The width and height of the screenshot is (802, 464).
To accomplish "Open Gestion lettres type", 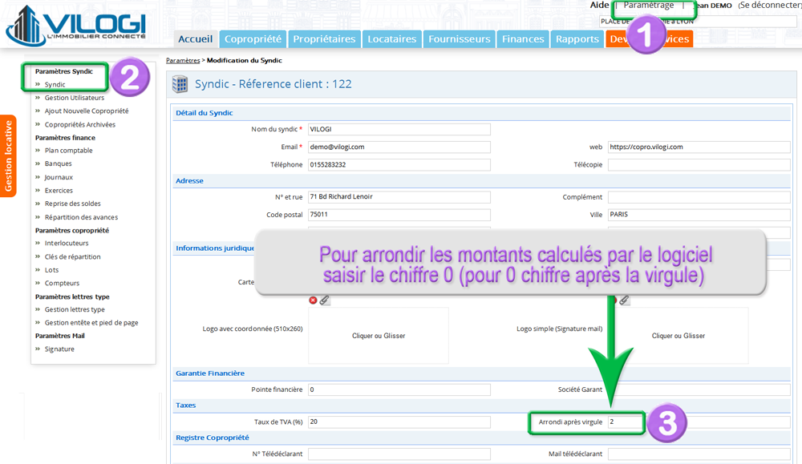I will click(75, 309).
